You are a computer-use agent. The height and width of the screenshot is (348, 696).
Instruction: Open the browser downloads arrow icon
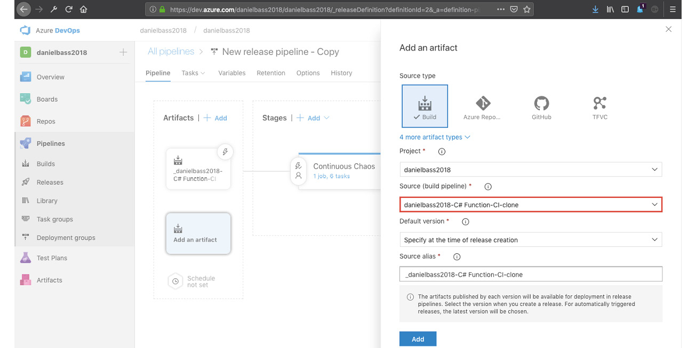pos(595,9)
